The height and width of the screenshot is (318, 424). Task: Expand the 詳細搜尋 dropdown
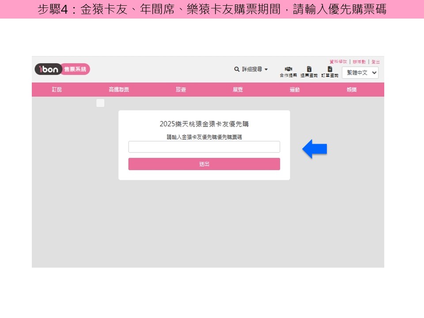[x=254, y=69]
